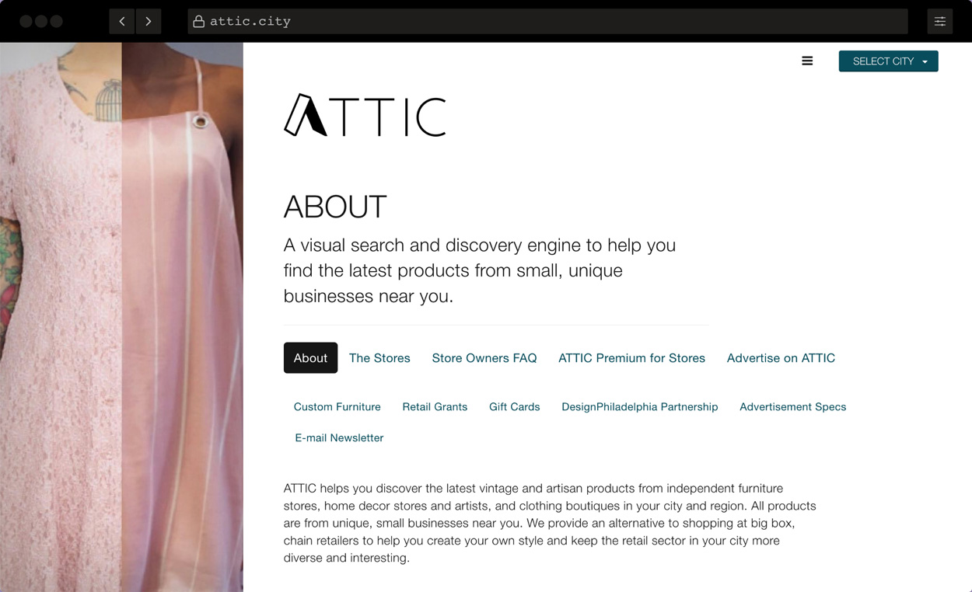The height and width of the screenshot is (592, 972).
Task: Open the browser settings sliders icon
Action: [x=939, y=21]
